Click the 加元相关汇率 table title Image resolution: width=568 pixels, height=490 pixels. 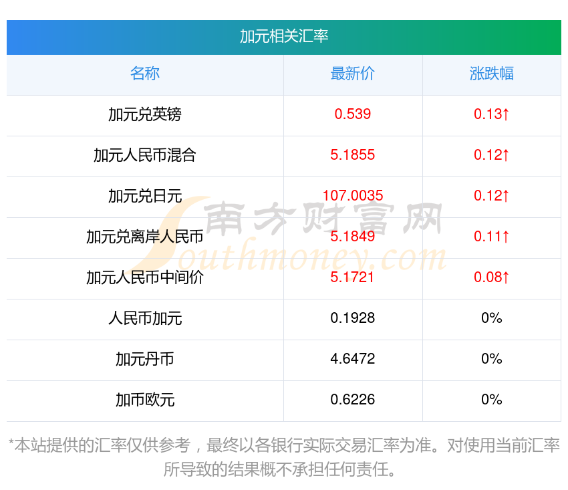pyautogui.click(x=284, y=36)
